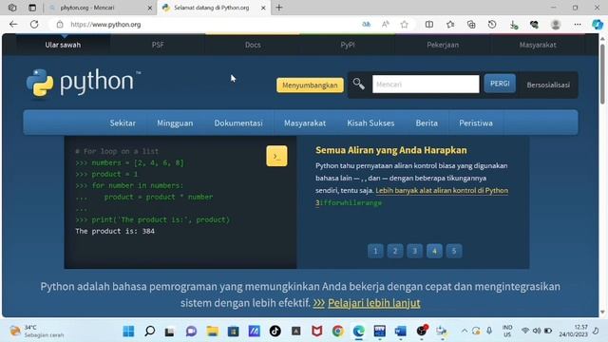Image resolution: width=608 pixels, height=342 pixels.
Task: Go to slide 4 of code carousel
Action: [434, 251]
